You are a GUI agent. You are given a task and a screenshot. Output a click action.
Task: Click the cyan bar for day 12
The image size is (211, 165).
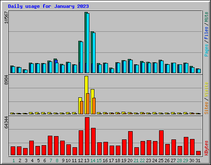tap(82, 57)
